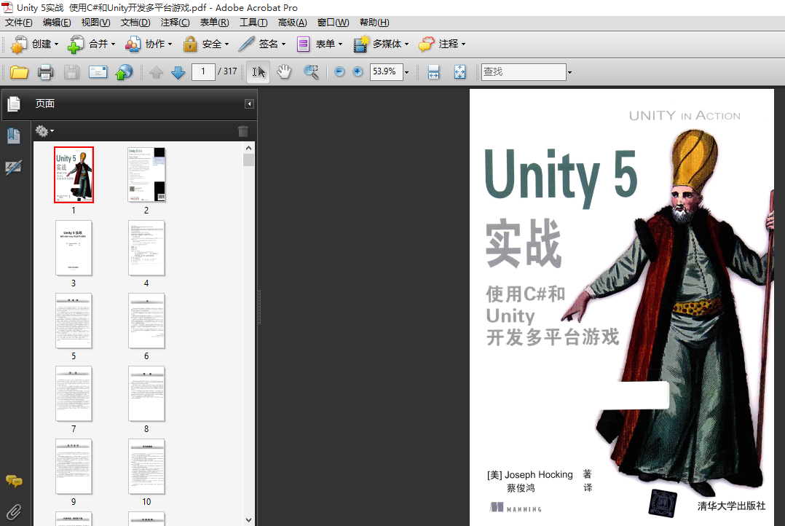Select page 7 thumbnail
The width and height of the screenshot is (785, 526).
coord(74,393)
